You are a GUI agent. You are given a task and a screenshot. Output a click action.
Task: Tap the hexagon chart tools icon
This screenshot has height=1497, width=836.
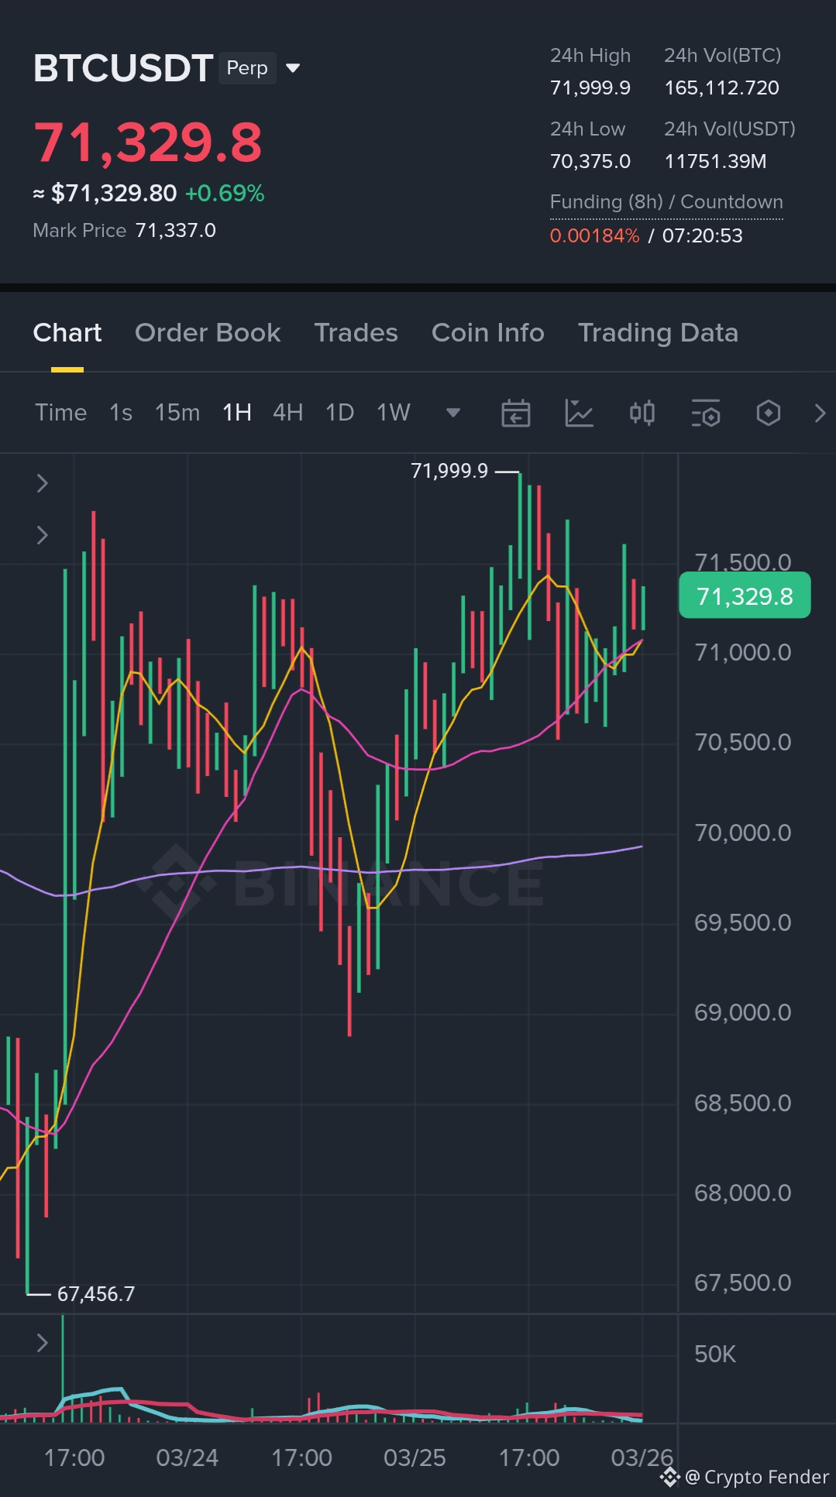[769, 413]
